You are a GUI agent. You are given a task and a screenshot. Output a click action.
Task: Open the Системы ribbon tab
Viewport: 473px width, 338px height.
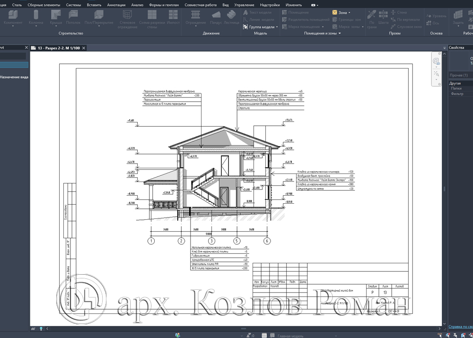coord(73,5)
